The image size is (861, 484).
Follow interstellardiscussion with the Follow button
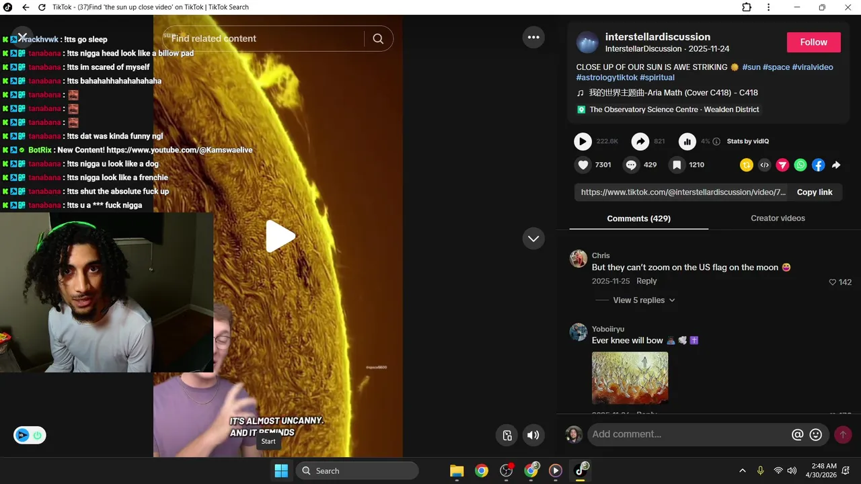813,42
